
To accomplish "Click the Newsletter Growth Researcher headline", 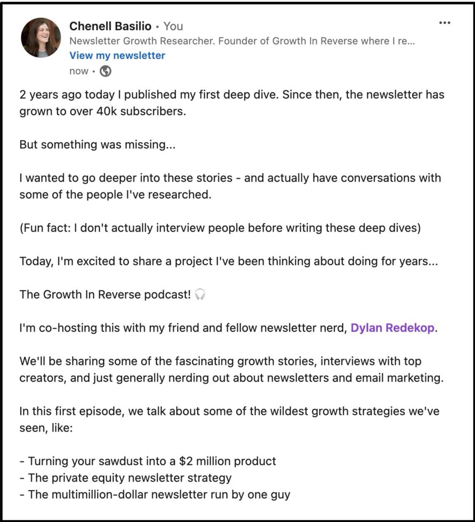I will coord(241,41).
